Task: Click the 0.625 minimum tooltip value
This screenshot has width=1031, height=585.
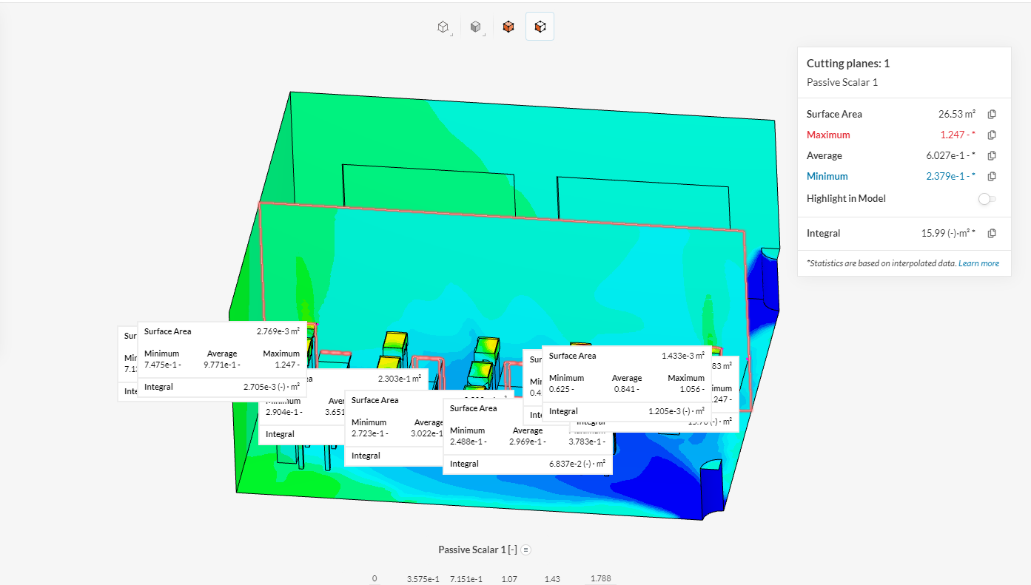Action: click(562, 389)
